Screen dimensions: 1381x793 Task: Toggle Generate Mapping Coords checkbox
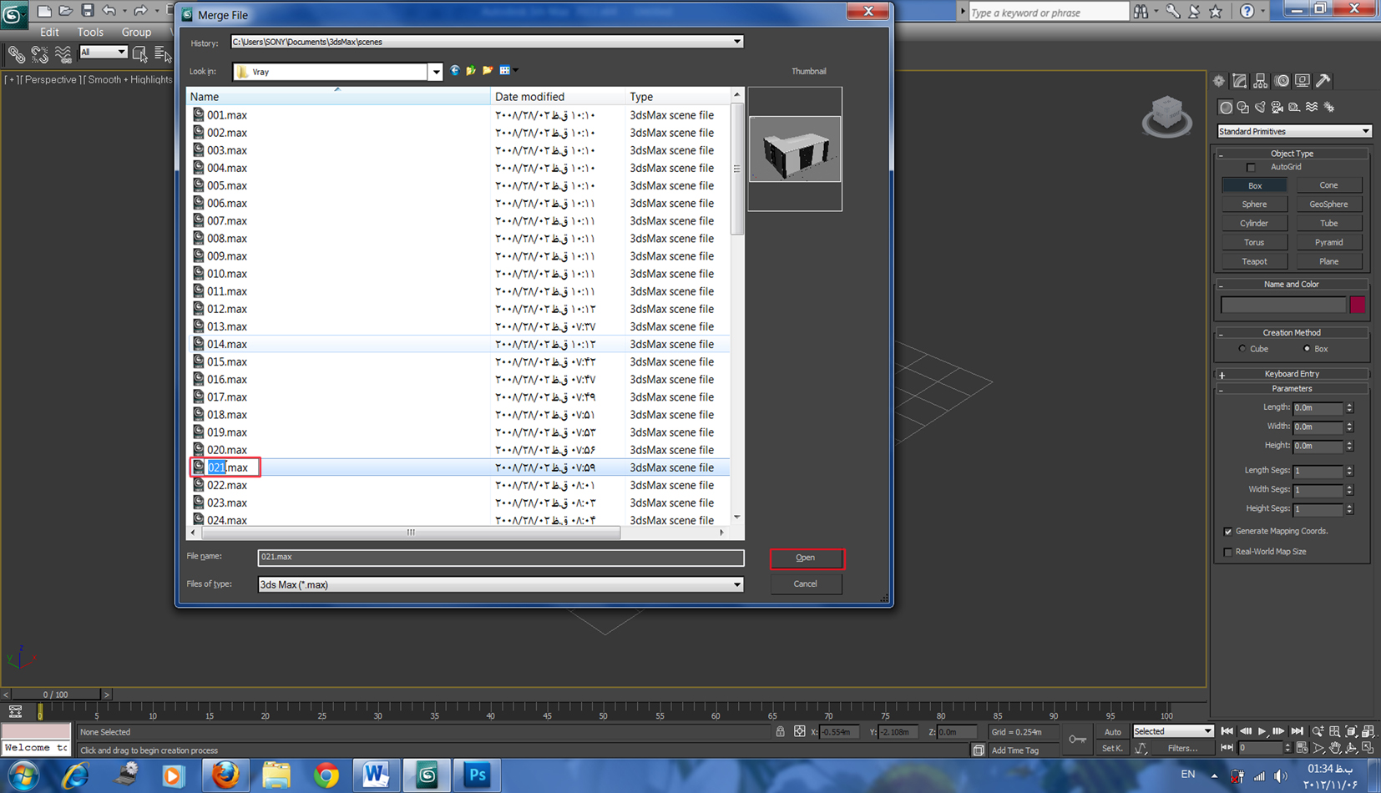[x=1228, y=531]
